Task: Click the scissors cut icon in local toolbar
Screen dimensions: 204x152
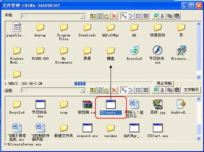Action: coord(162,16)
